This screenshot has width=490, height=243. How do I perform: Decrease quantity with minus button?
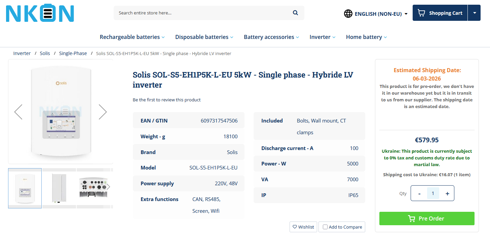tap(419, 194)
